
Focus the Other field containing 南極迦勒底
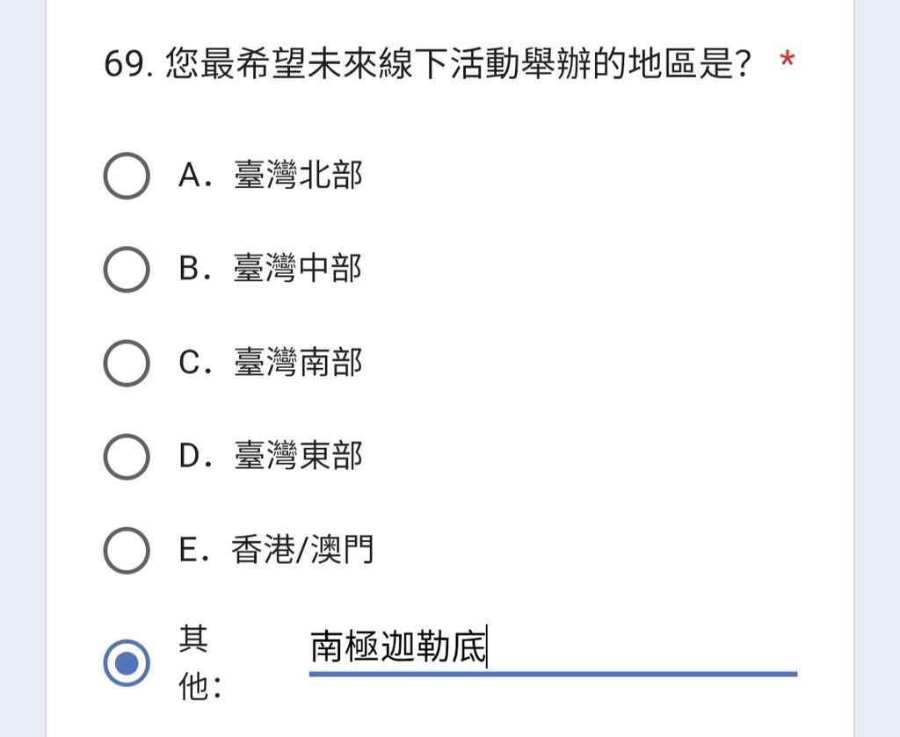pyautogui.click(x=554, y=647)
